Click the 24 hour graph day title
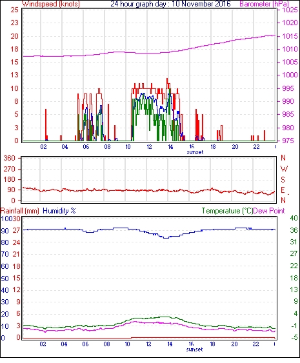The image size is (300, 363). pos(170,4)
